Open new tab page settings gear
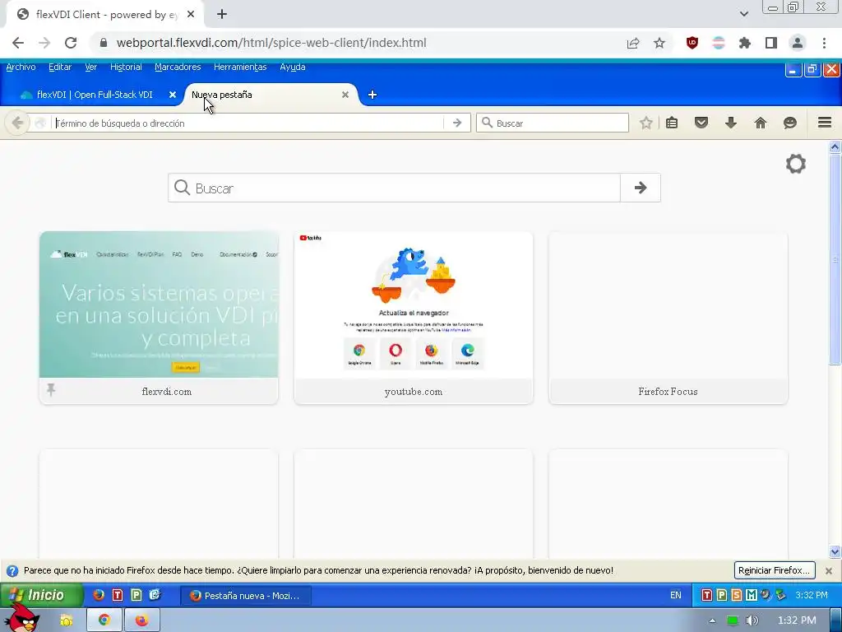 796,164
